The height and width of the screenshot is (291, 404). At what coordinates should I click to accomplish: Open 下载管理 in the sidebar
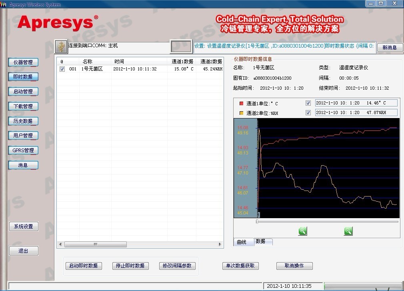coord(23,106)
